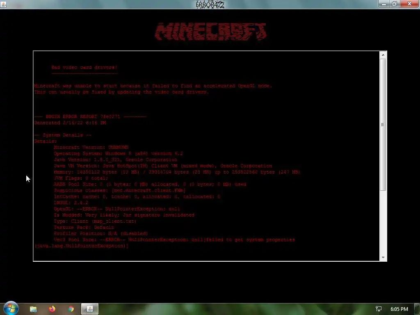Click the 'updating the video card drivers' sentence
This screenshot has height=315, width=420.
tap(121, 92)
